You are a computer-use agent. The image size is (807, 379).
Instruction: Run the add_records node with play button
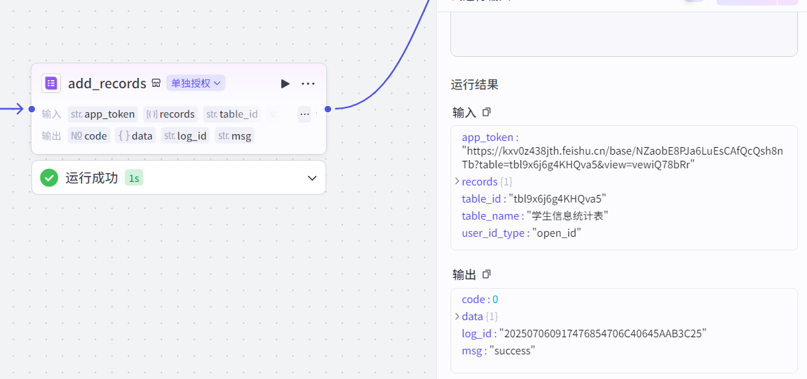pos(285,83)
